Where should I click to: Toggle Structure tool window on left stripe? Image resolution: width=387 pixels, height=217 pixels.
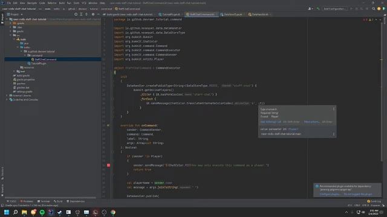tap(2, 174)
